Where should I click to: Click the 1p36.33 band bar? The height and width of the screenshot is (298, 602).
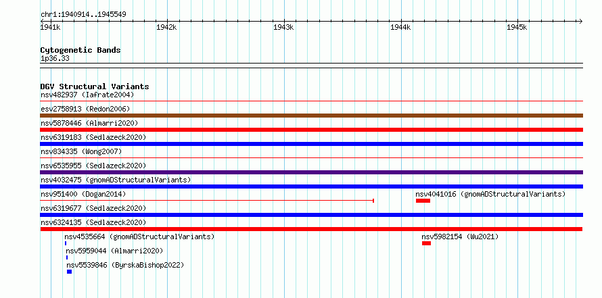(x=311, y=65)
